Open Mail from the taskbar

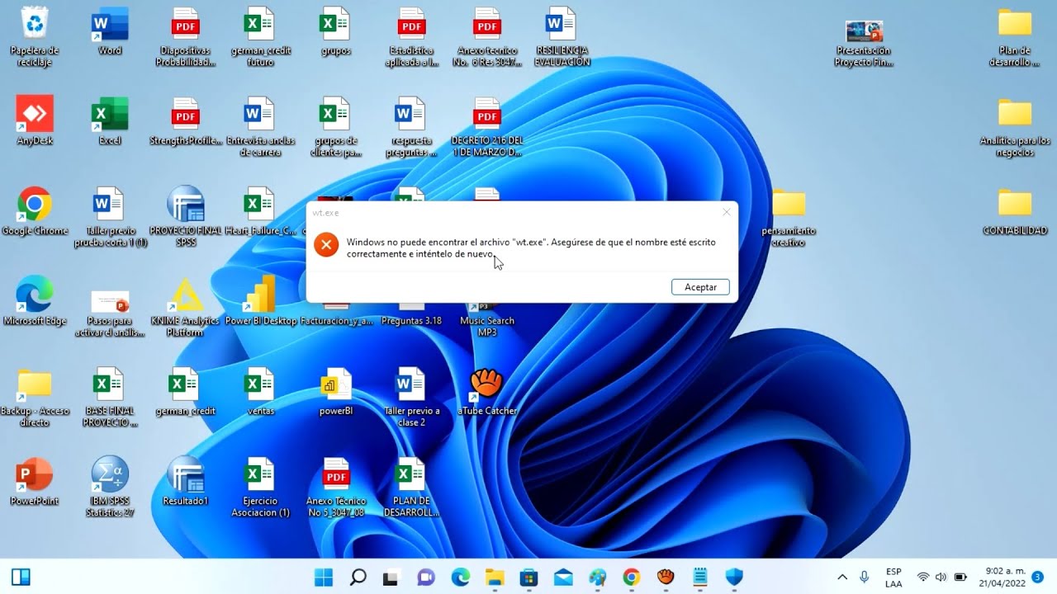[x=563, y=577]
